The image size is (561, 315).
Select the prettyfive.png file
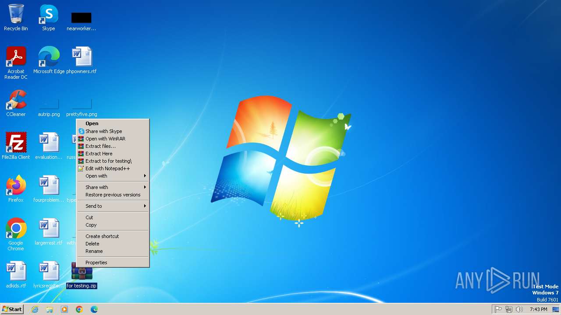pos(82,107)
